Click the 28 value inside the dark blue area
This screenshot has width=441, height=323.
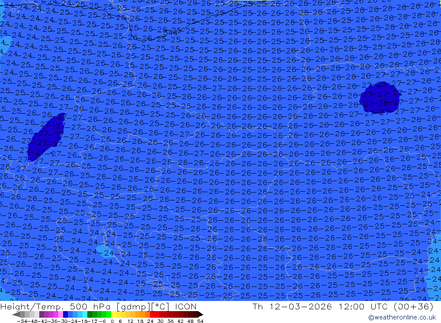pos(383,103)
